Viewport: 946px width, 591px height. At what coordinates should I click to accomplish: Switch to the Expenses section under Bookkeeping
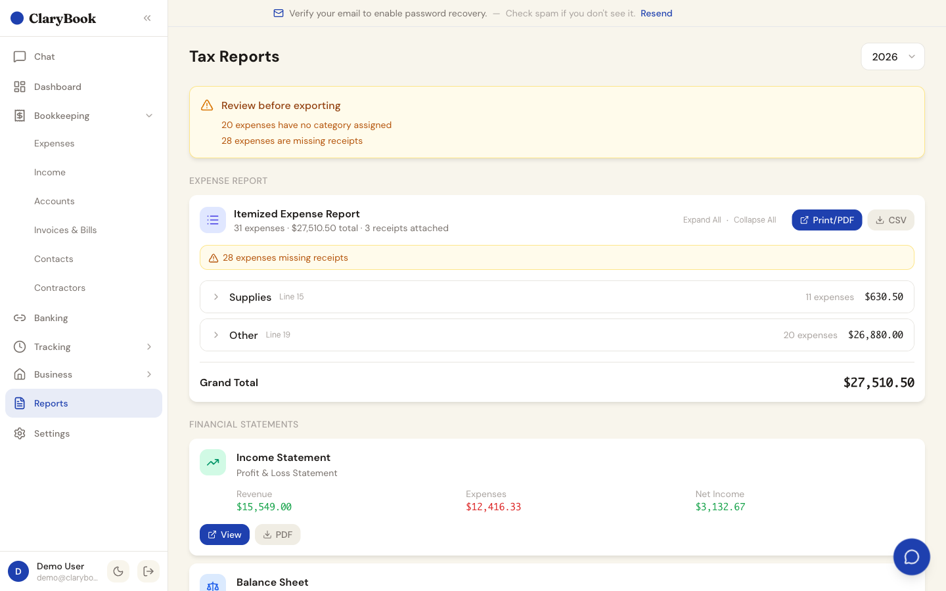[54, 143]
